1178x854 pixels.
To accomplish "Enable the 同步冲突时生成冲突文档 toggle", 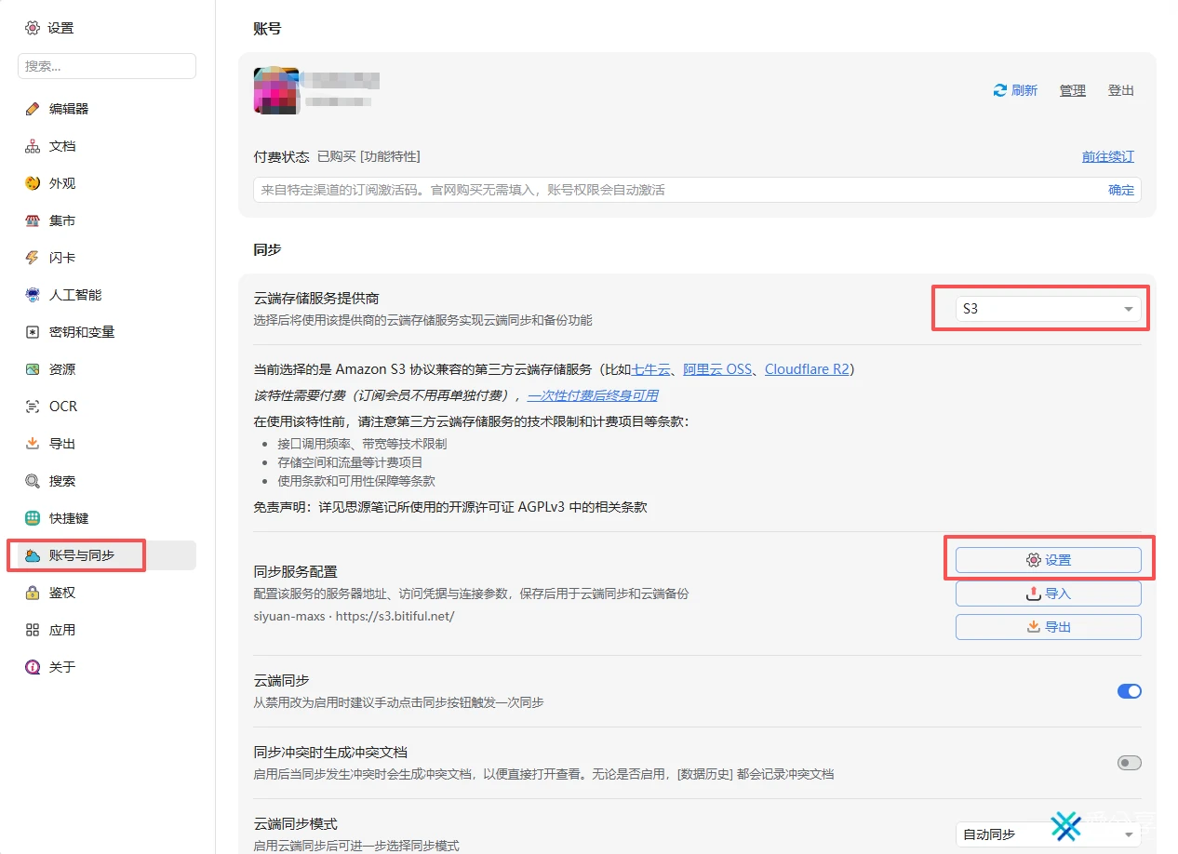I will [1129, 763].
